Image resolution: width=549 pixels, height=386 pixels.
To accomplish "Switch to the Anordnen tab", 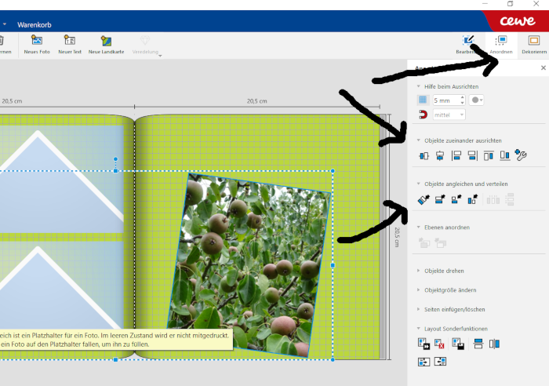I will click(501, 45).
